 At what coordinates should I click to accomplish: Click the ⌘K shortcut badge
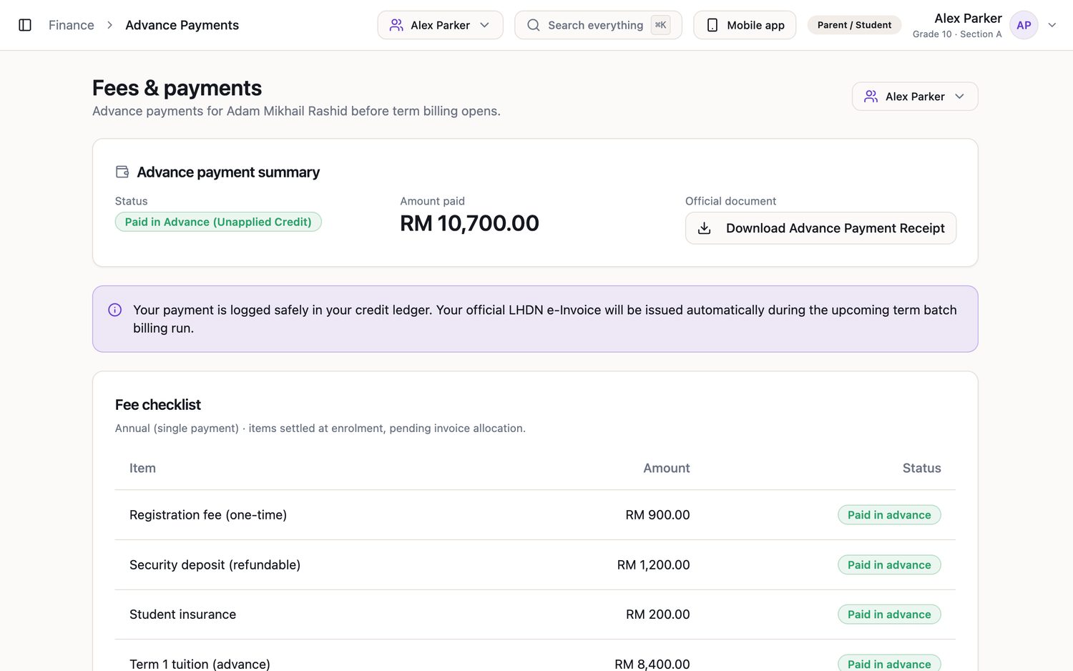point(660,25)
